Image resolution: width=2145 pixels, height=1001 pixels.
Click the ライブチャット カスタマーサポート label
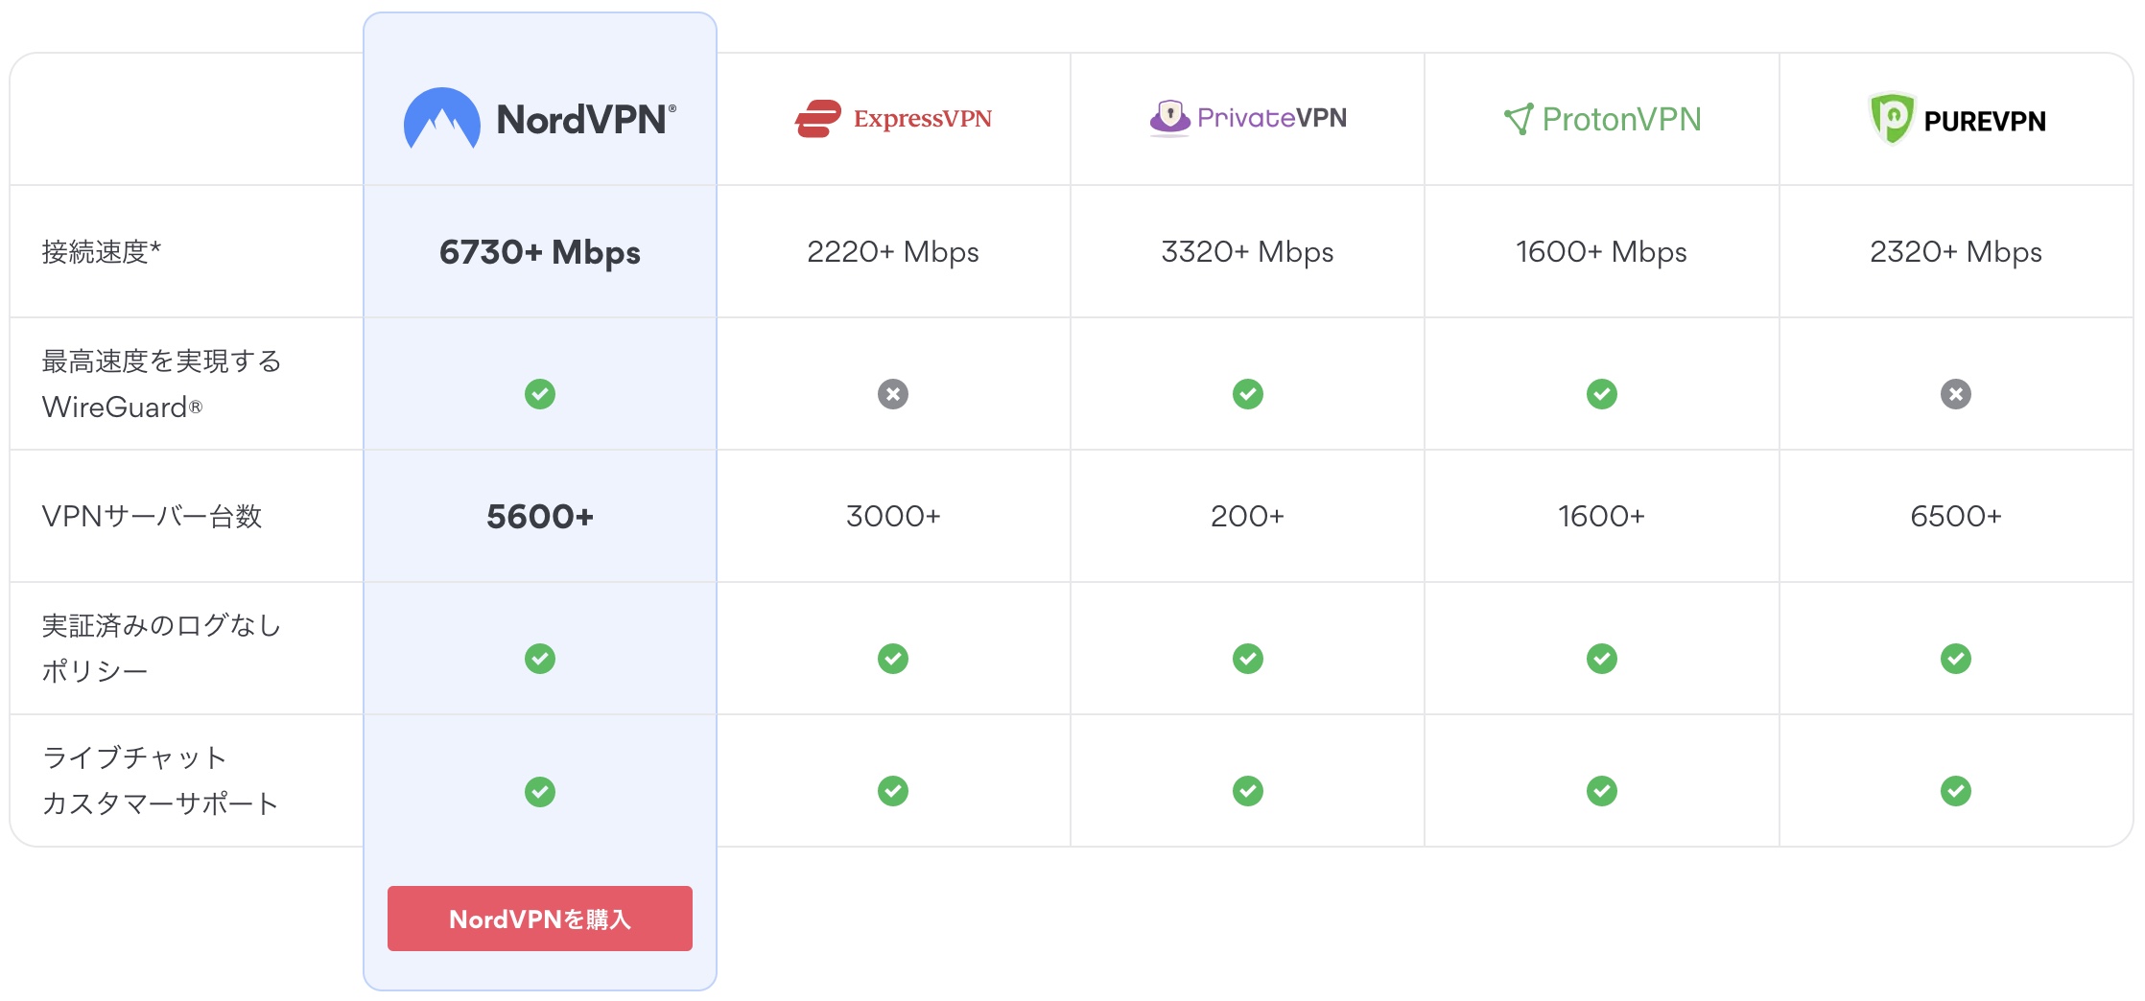[x=160, y=780]
